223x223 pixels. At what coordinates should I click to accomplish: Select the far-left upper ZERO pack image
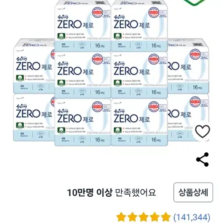tap(34, 66)
